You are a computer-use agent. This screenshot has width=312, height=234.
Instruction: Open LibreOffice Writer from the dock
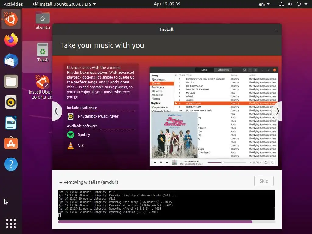coord(11,123)
